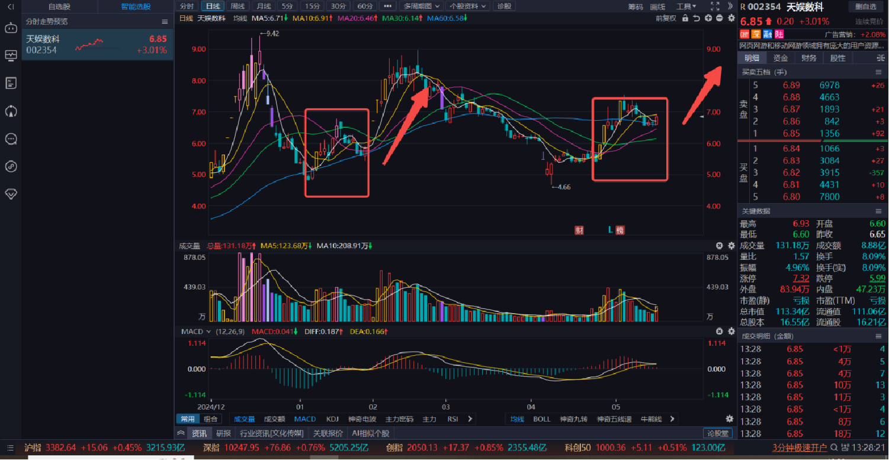Viewport: 889px width, 460px height.
Task: Select the 60分 period tab
Action: click(x=365, y=6)
